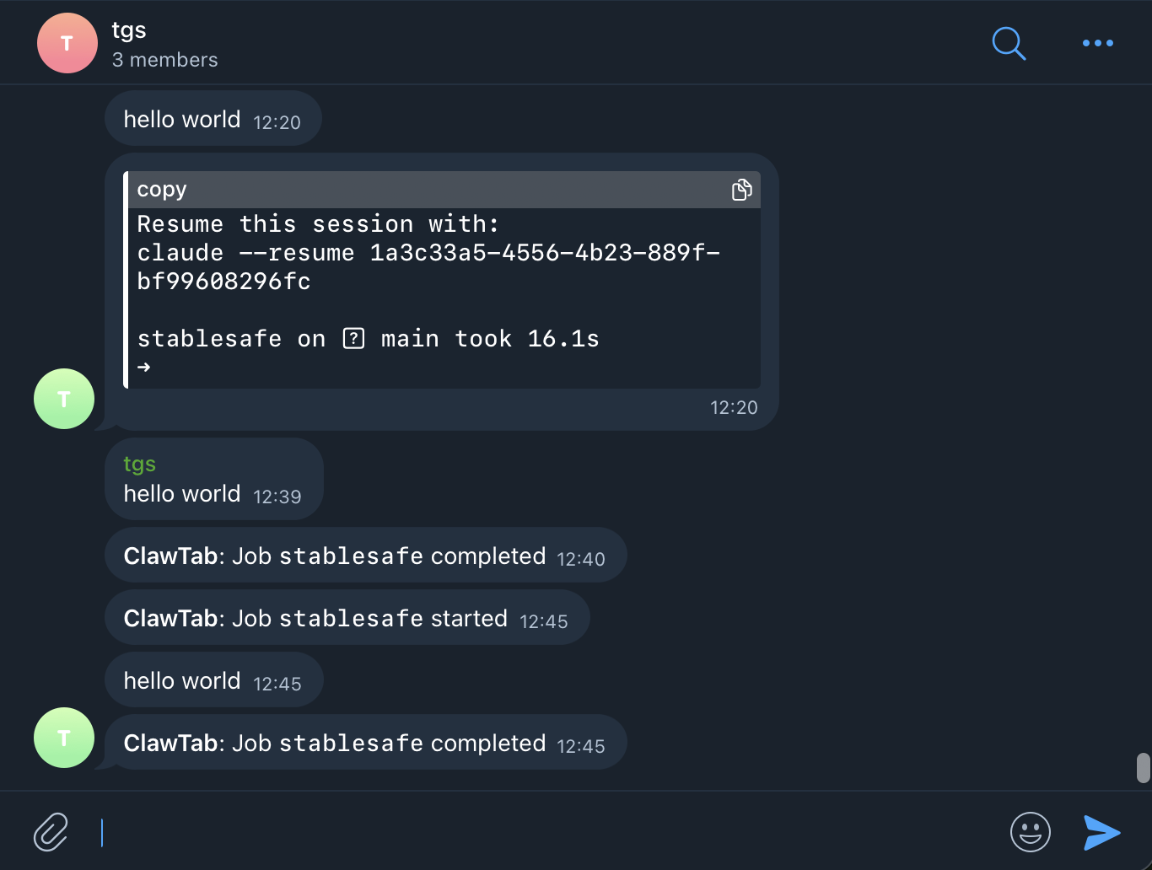
Task: View the green T sender avatar
Action: tap(63, 398)
